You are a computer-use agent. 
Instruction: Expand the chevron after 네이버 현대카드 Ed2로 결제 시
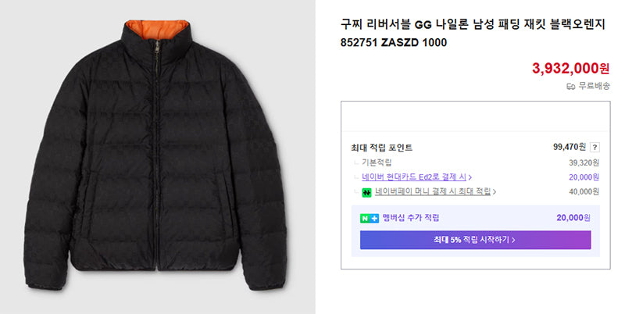[x=470, y=177]
